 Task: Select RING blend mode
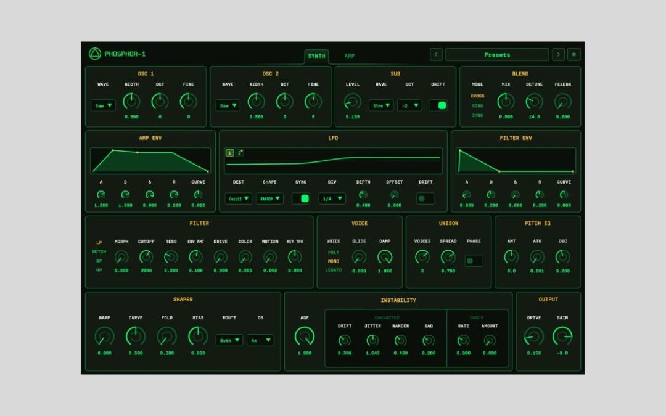[x=477, y=106]
